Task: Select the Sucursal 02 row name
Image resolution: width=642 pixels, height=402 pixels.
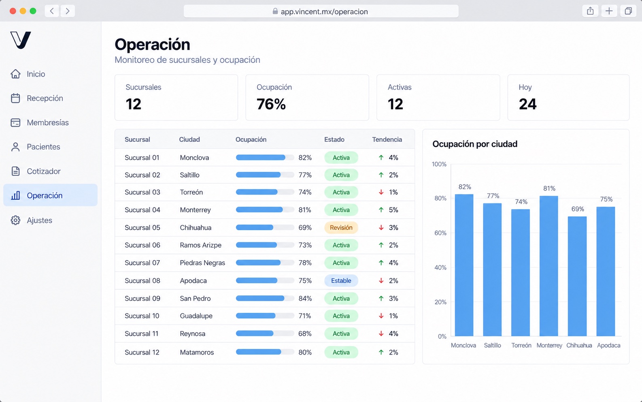Action: [x=142, y=175]
